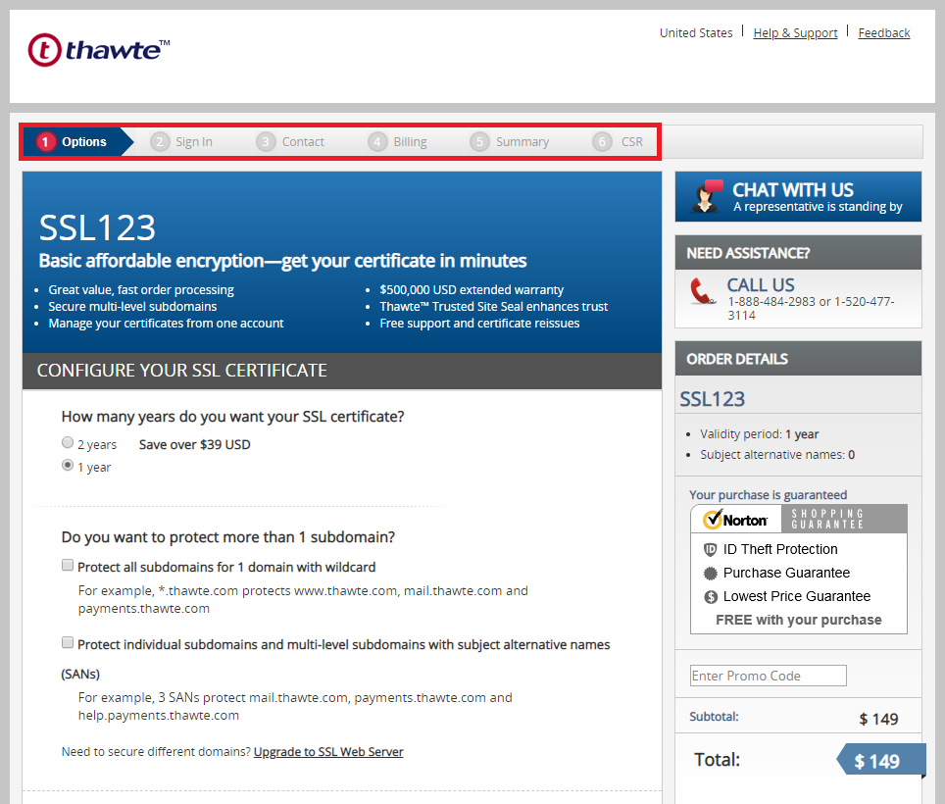The height and width of the screenshot is (804, 945).
Task: Click FREE with your purchase text
Action: [x=799, y=620]
